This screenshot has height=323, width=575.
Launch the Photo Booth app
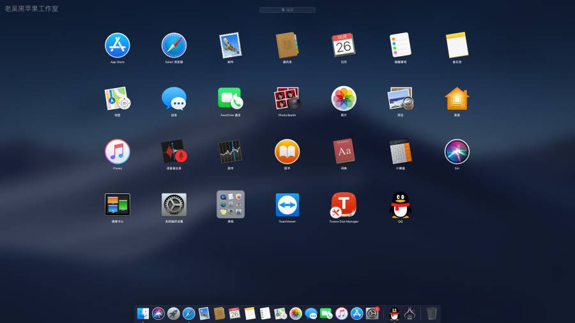(287, 98)
